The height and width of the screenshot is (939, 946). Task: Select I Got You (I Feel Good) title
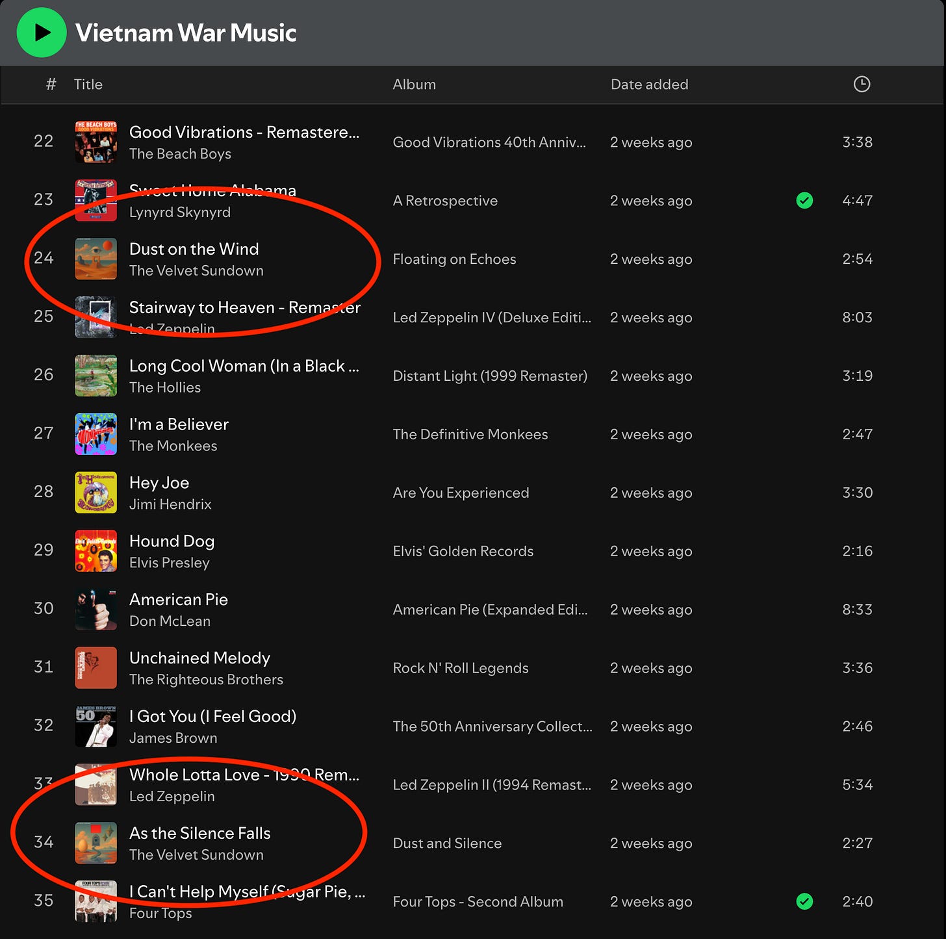point(213,717)
